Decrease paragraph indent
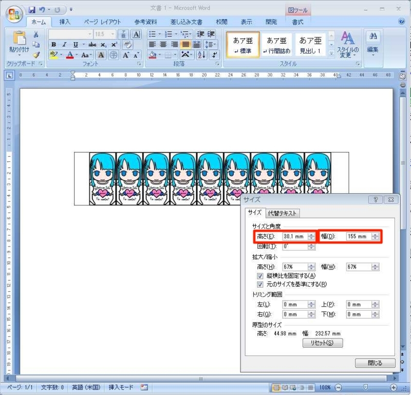This screenshot has height=395, width=411. tap(200, 34)
